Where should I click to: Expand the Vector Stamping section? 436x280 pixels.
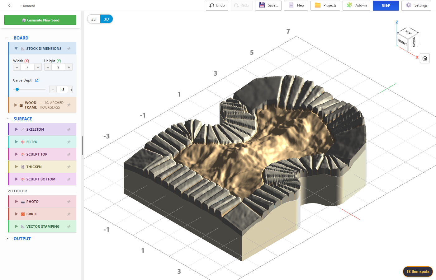(17, 226)
